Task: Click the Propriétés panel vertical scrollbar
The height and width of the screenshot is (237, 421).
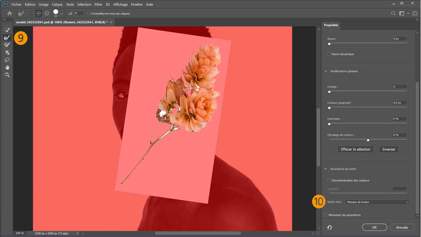Action: (417, 148)
